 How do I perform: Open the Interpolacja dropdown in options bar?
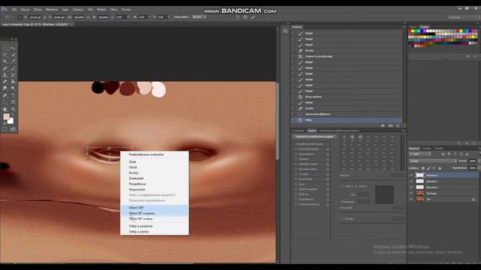199,17
